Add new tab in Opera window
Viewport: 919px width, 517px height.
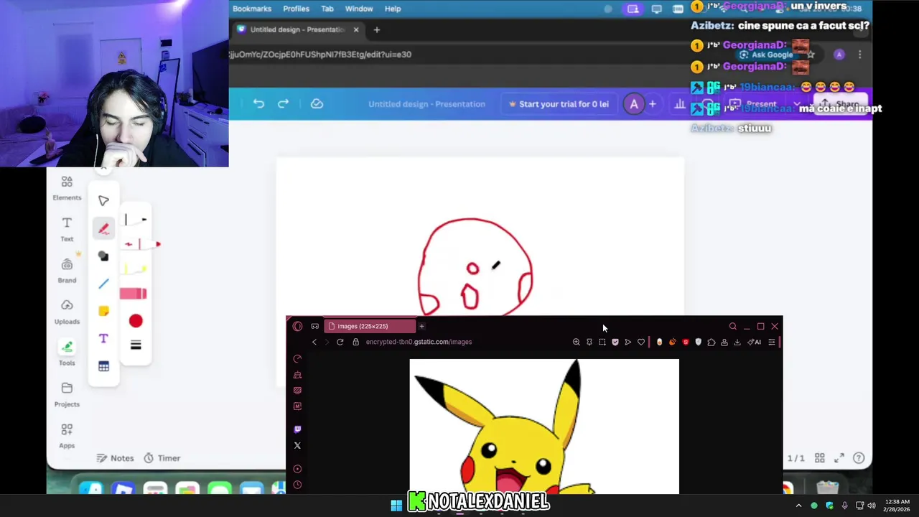click(421, 326)
